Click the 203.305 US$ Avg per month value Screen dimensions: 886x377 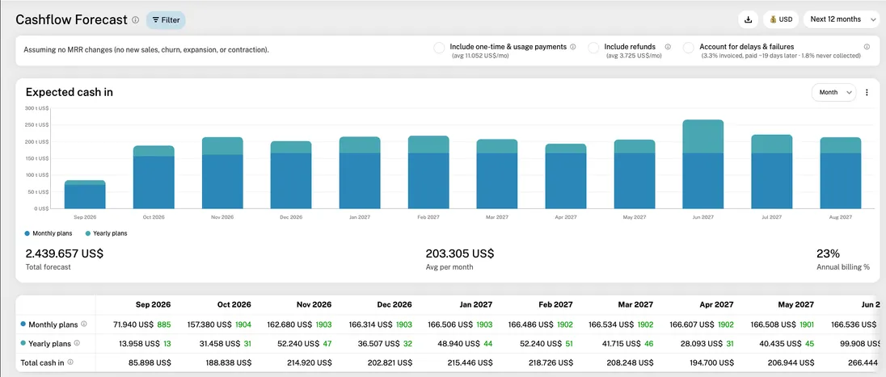click(460, 253)
